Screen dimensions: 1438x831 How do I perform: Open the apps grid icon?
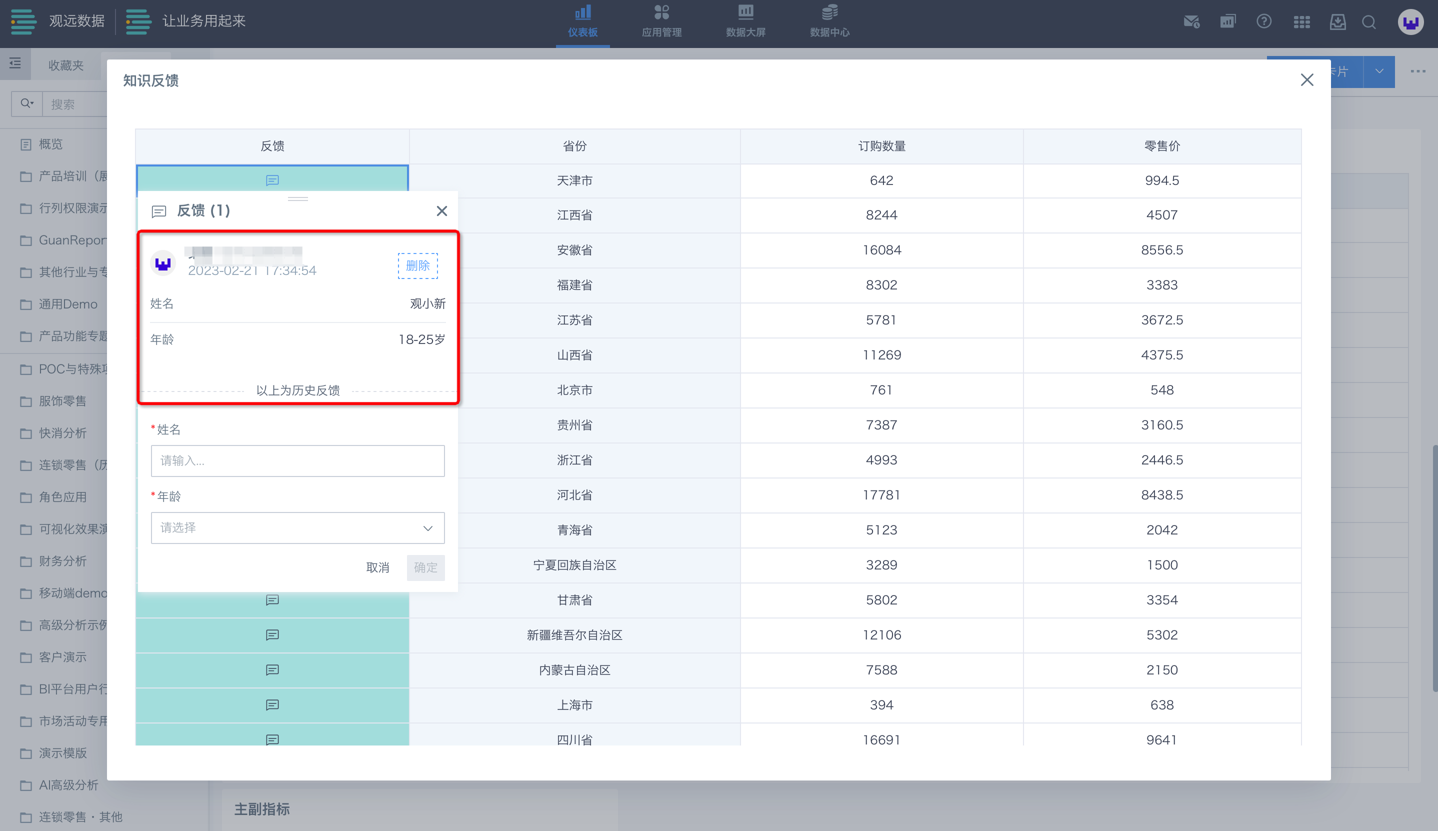[1301, 21]
